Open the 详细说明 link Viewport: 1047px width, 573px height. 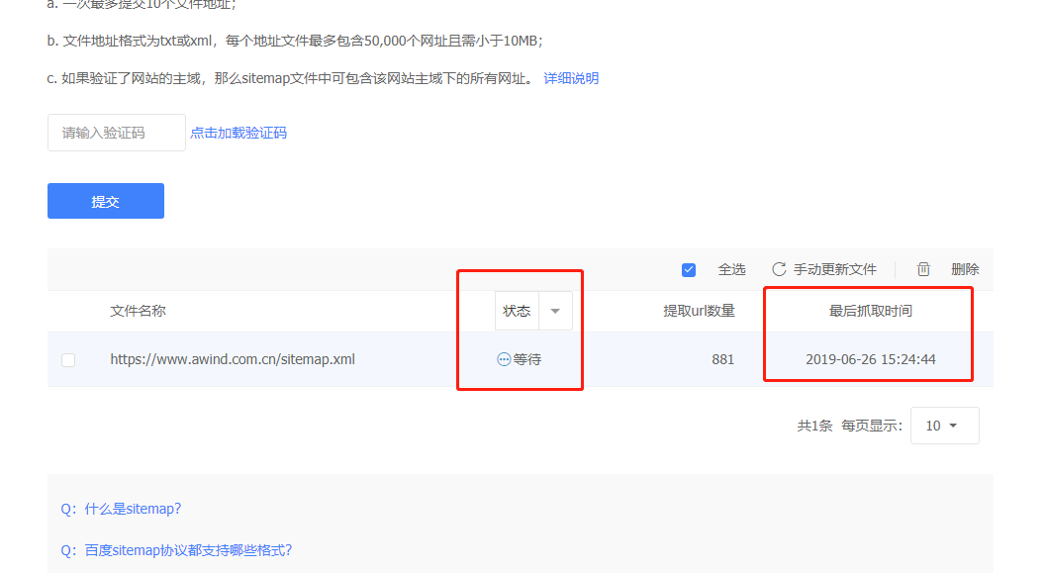tap(571, 78)
